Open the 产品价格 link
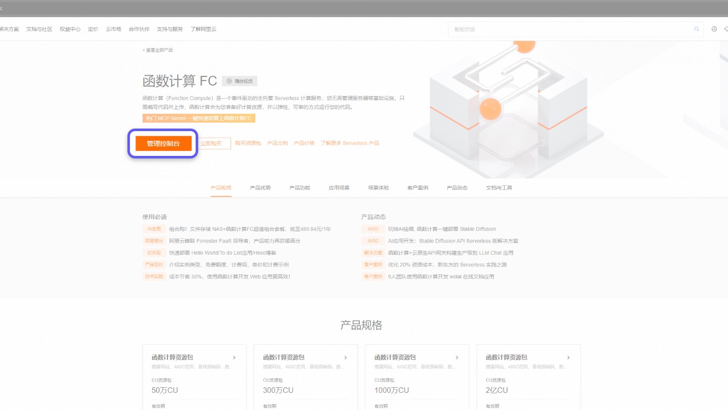 [304, 143]
